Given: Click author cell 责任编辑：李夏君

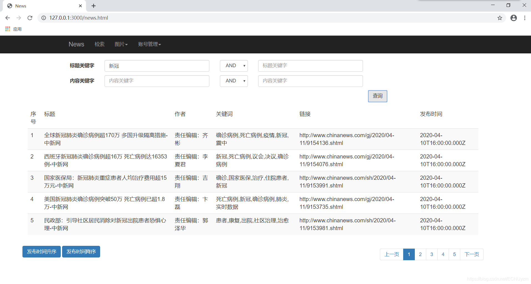Looking at the screenshot, I should tap(191, 160).
